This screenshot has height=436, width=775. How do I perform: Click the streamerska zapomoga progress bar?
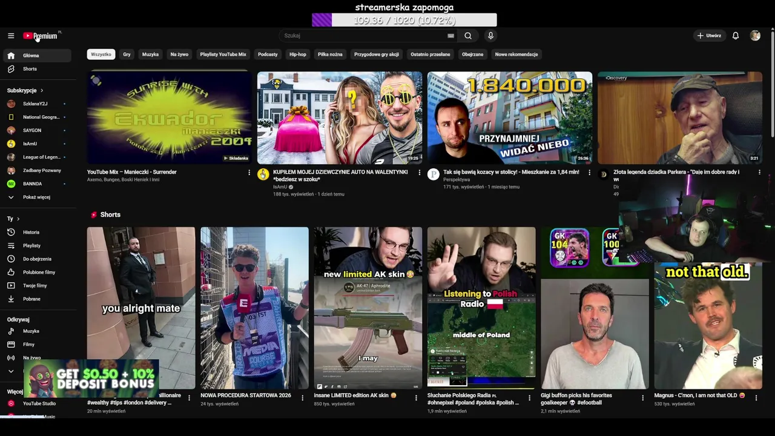point(404,21)
